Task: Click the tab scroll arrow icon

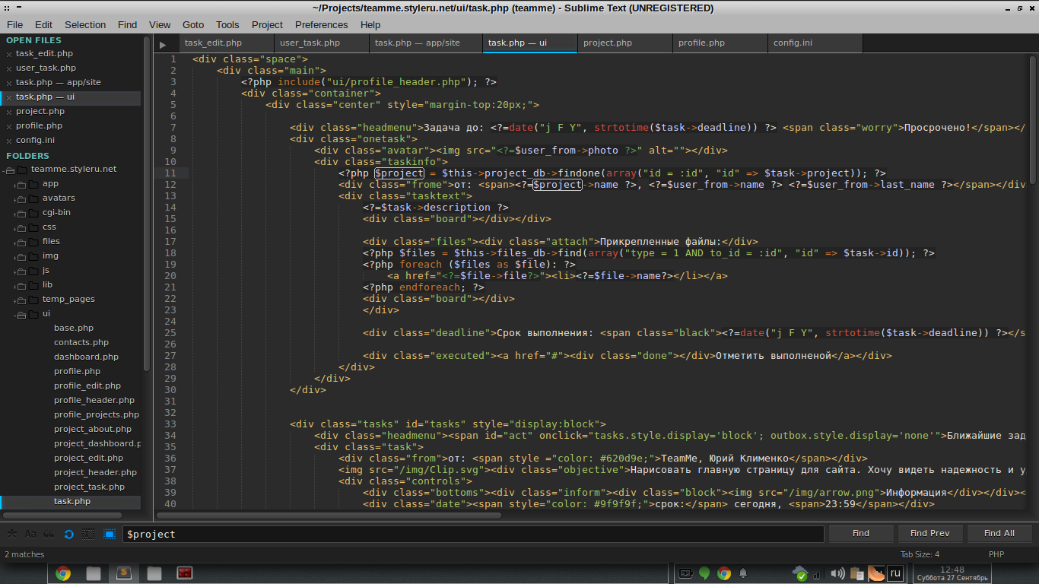Action: coord(163,45)
